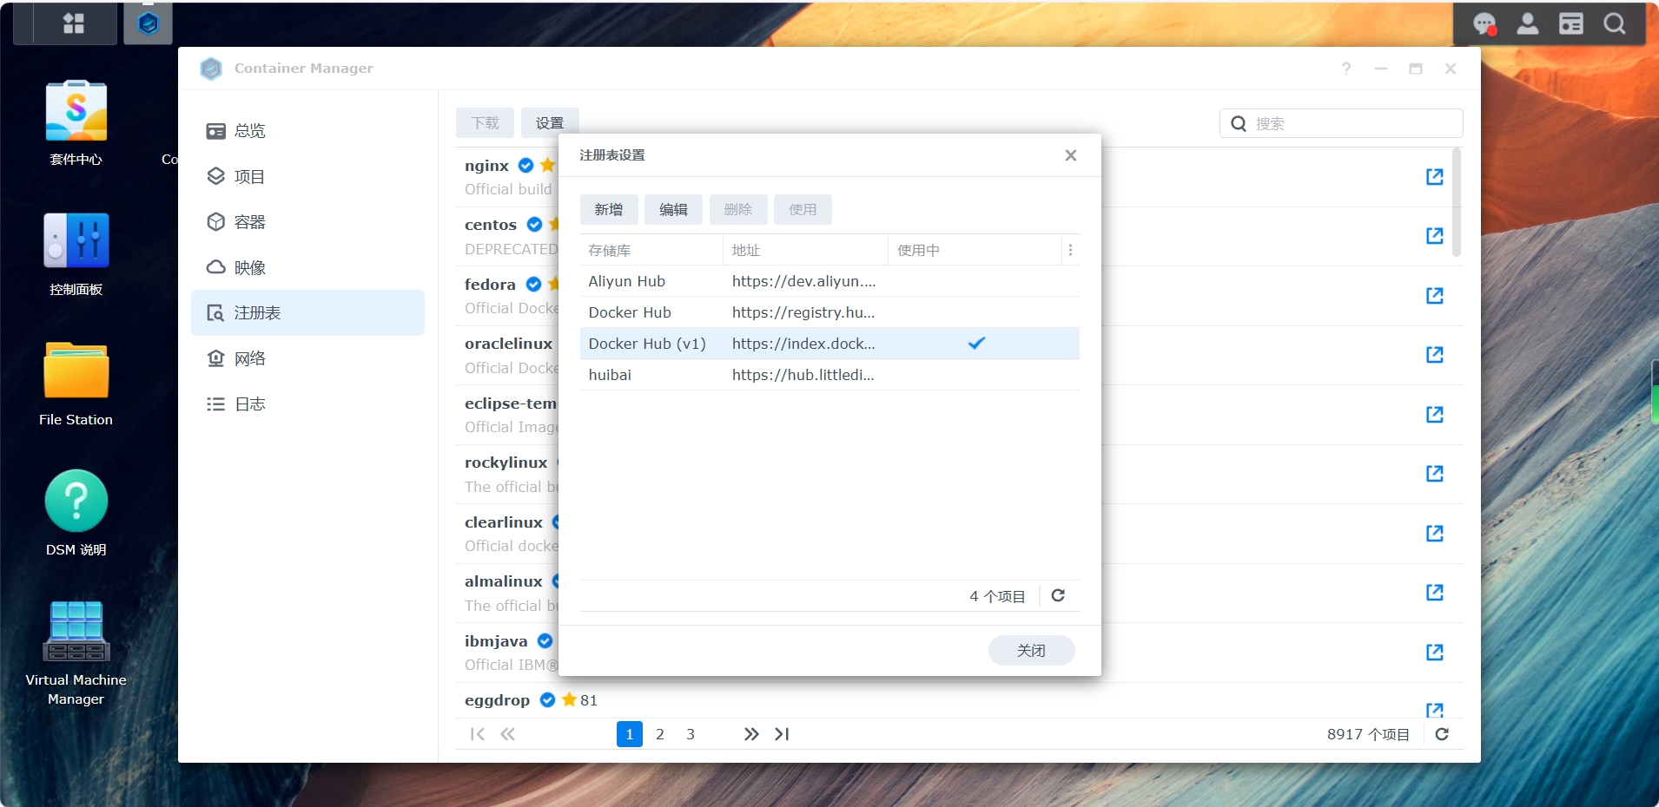This screenshot has height=807, width=1659.
Task: Refresh the registry settings list
Action: click(1058, 596)
